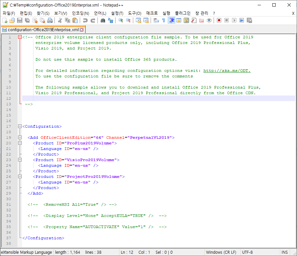Image resolution: width=297 pixels, height=256 pixels.
Task: Open the ? help menu
Action: (x=214, y=13)
